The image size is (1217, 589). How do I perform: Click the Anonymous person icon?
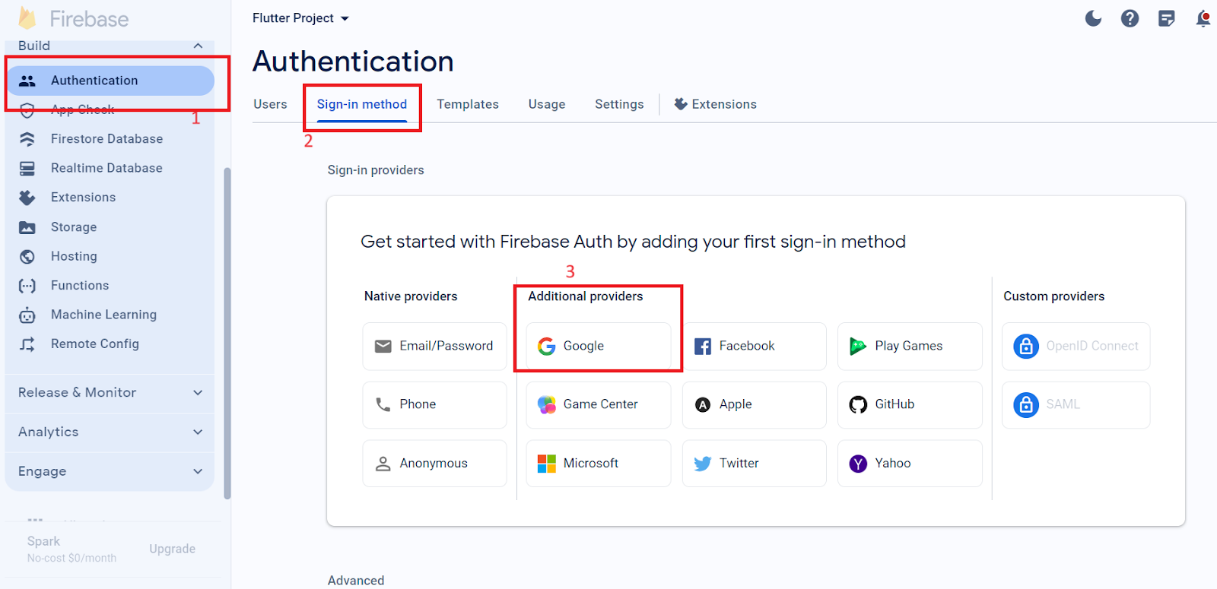point(383,464)
